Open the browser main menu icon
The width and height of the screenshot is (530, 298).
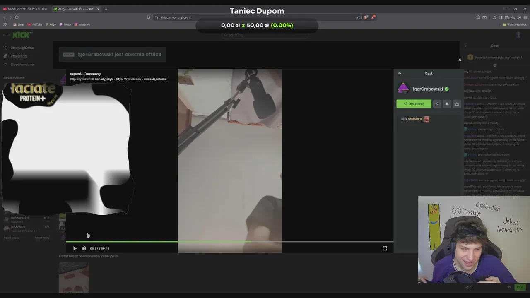coord(525,17)
